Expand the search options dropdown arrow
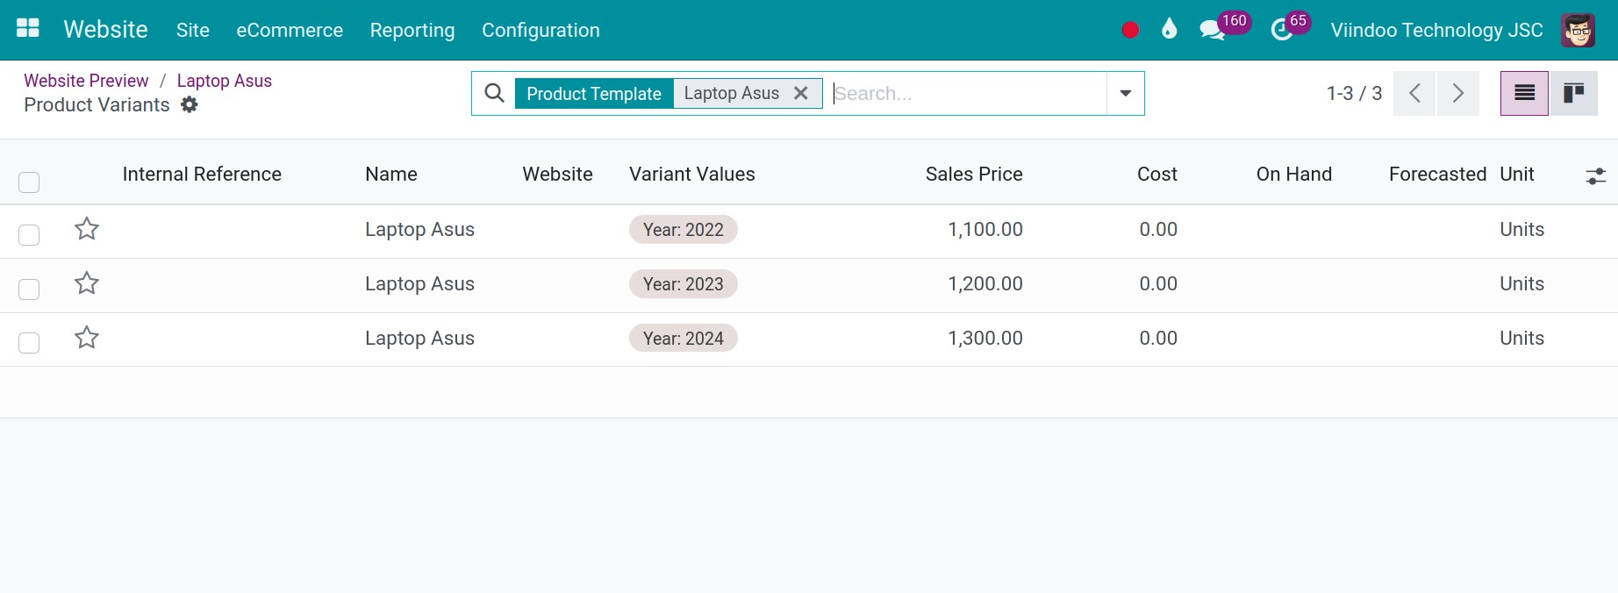Image resolution: width=1618 pixels, height=593 pixels. click(1125, 93)
